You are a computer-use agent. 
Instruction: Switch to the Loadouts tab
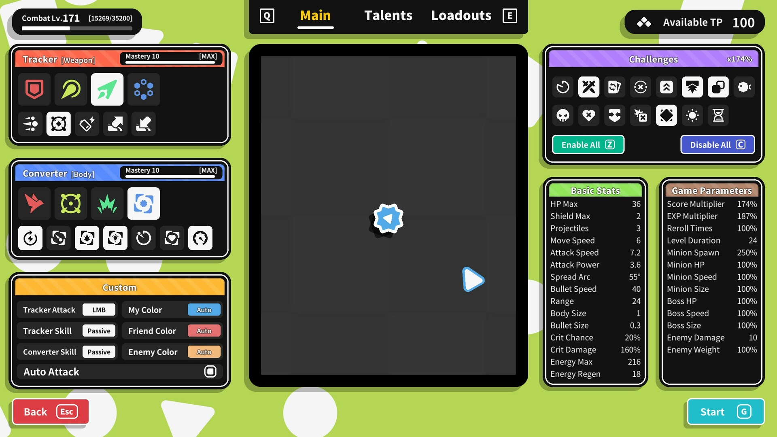click(x=461, y=15)
